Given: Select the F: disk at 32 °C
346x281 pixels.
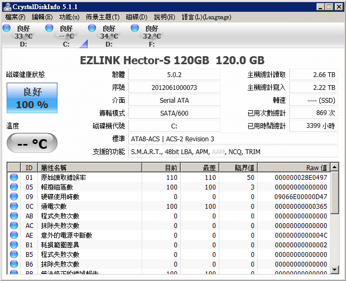Looking at the screenshot, I should pos(151,36).
